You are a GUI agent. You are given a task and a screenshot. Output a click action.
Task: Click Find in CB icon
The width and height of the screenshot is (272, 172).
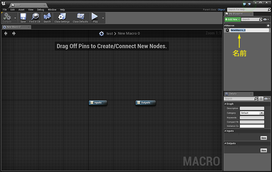pos(35,18)
